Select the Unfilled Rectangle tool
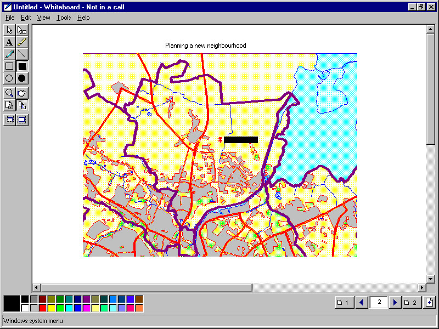Image resolution: width=439 pixels, height=329 pixels. click(x=9, y=66)
